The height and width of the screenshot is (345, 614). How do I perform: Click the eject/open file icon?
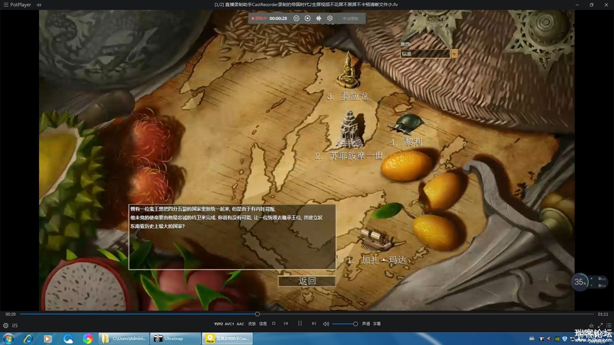pyautogui.click(x=591, y=326)
